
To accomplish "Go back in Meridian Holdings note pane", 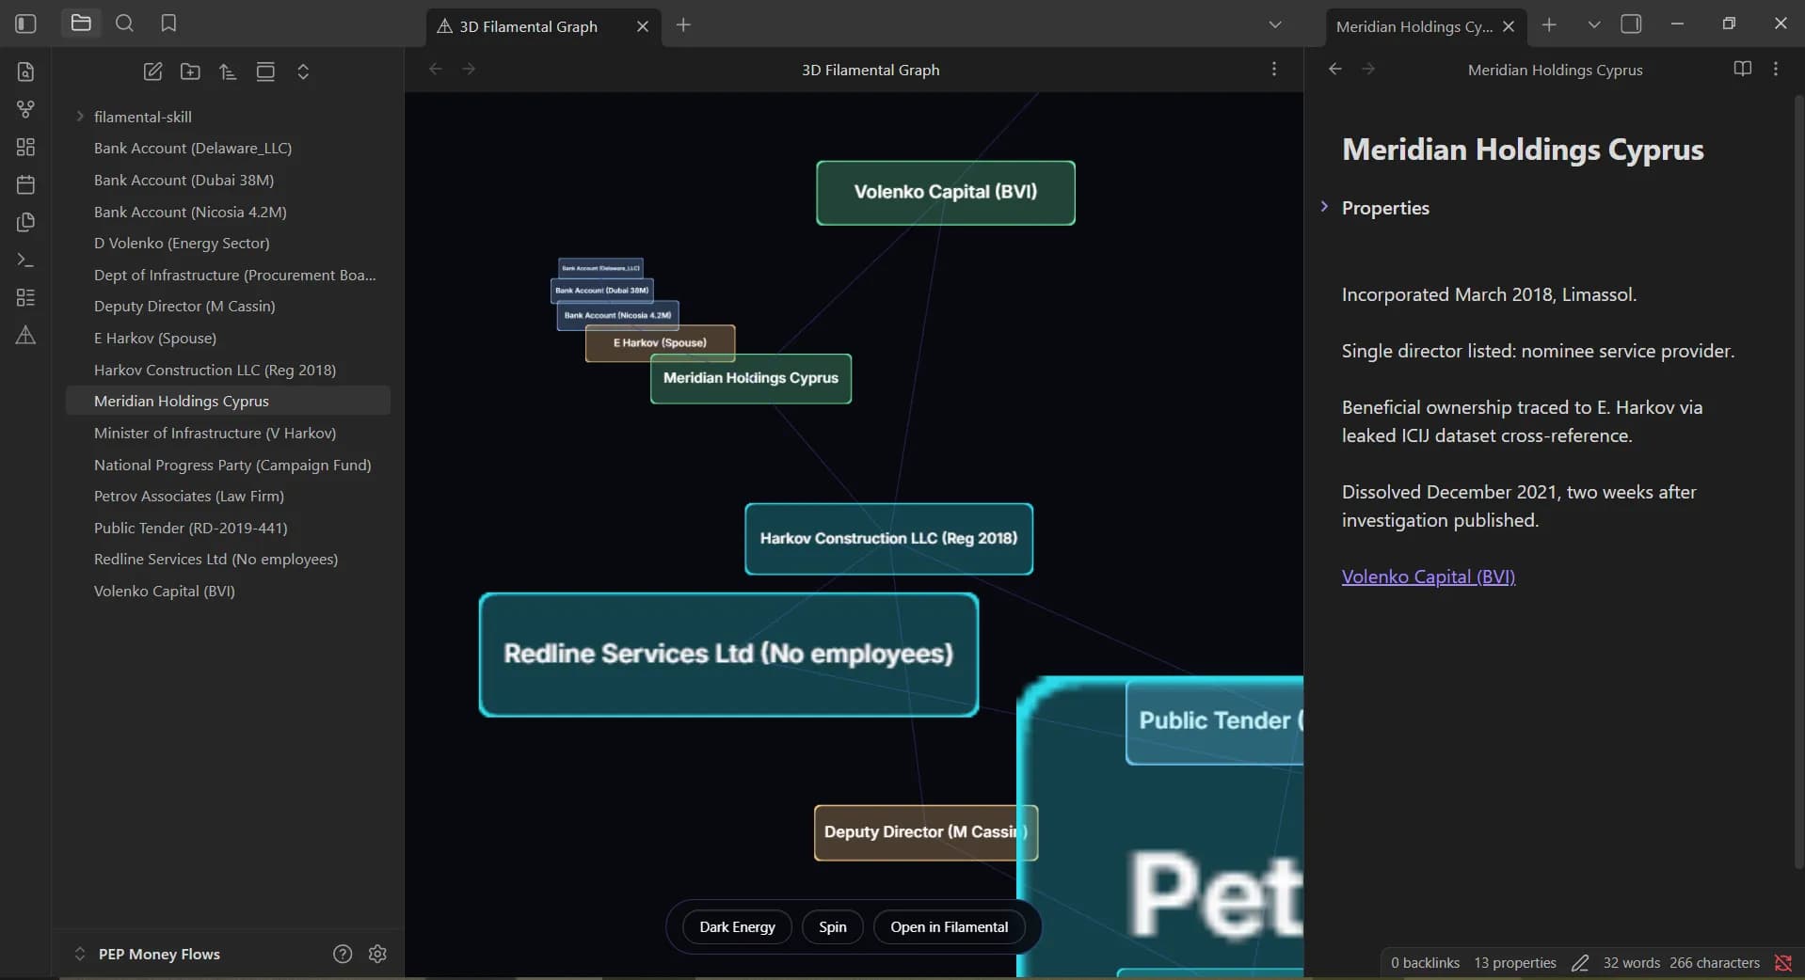I will (1334, 69).
